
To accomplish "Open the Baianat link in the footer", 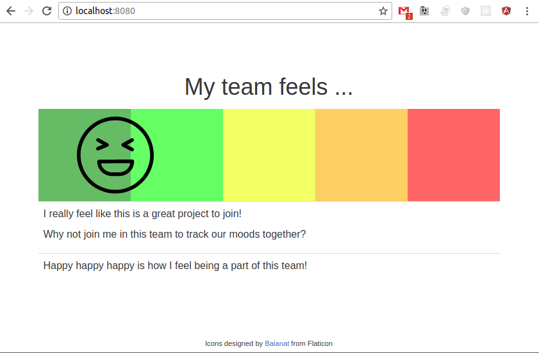I will (277, 343).
